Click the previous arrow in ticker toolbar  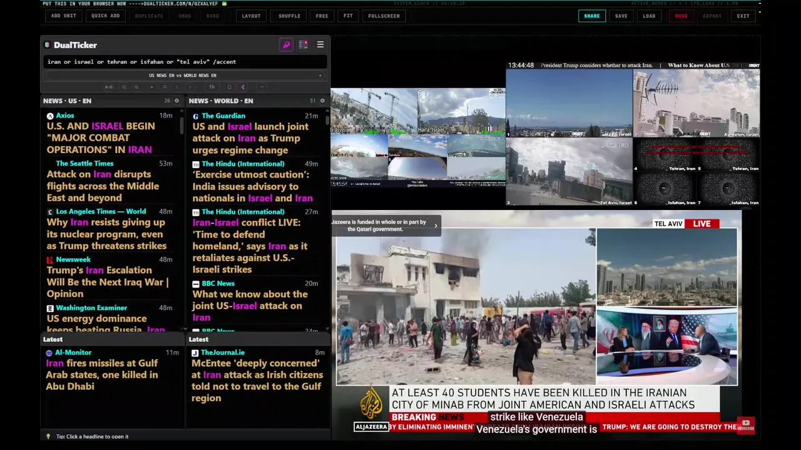[x=177, y=87]
